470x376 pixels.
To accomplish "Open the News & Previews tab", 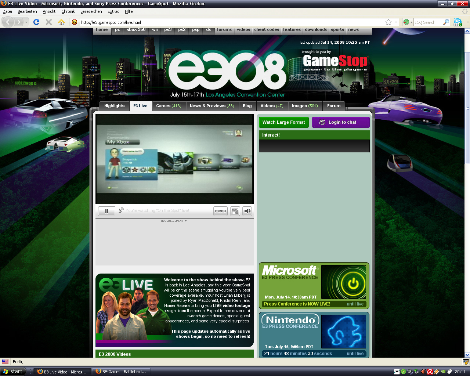I will tap(212, 106).
